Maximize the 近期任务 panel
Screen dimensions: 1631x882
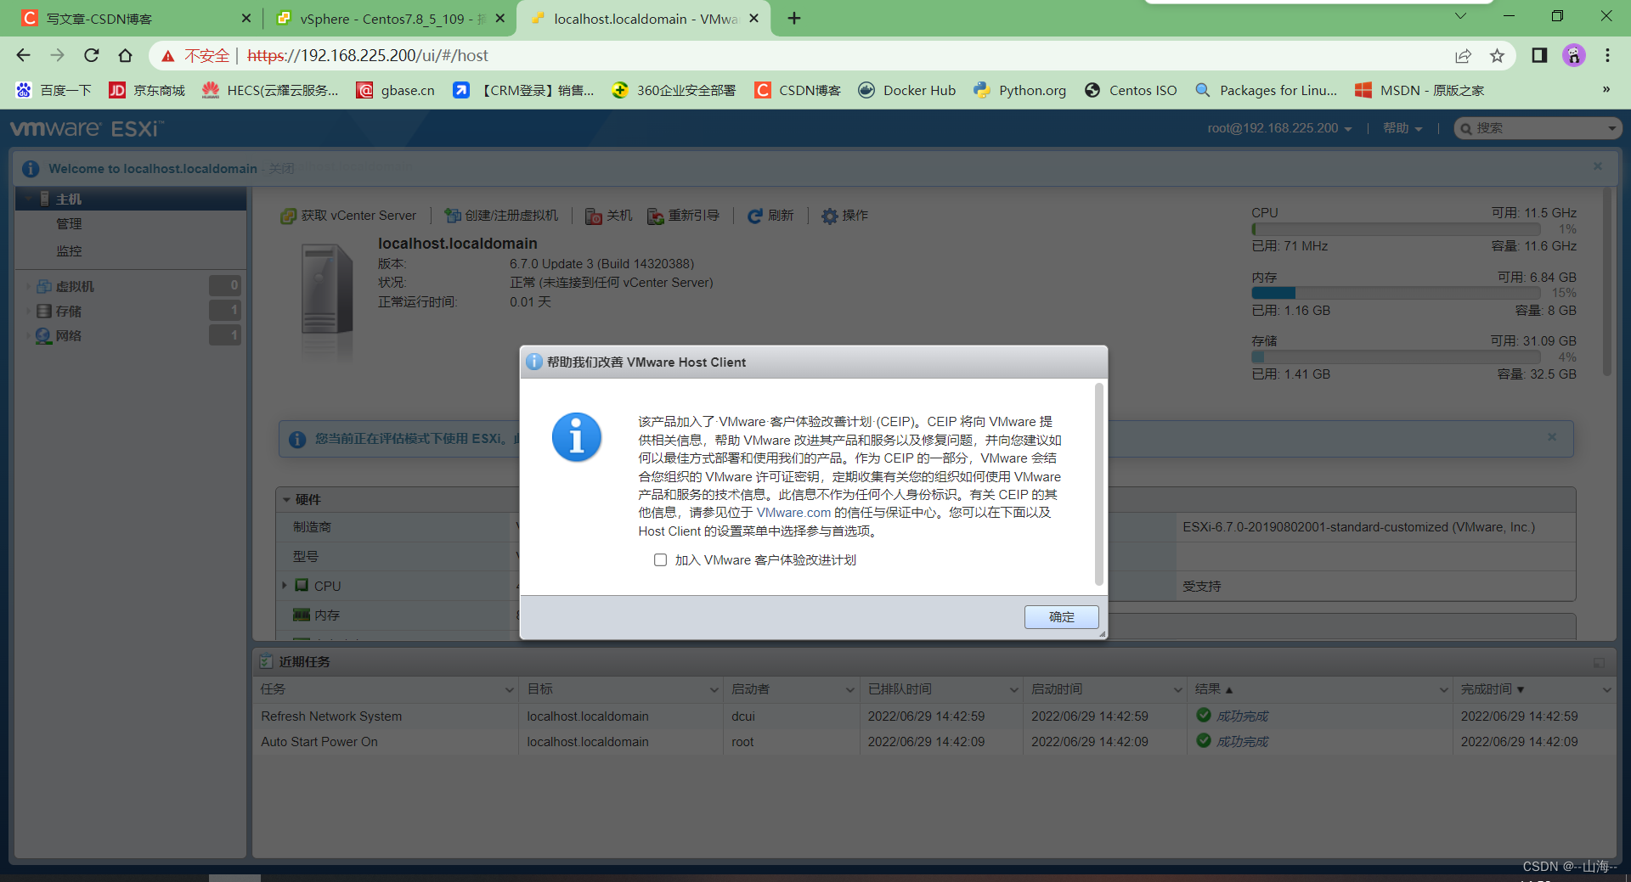pyautogui.click(x=1599, y=662)
